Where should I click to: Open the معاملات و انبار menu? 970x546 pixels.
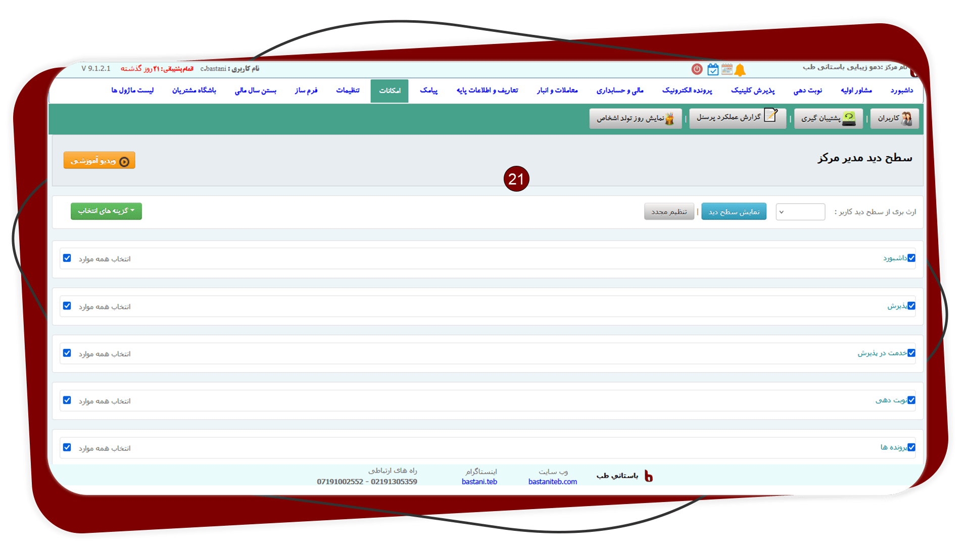pyautogui.click(x=557, y=90)
